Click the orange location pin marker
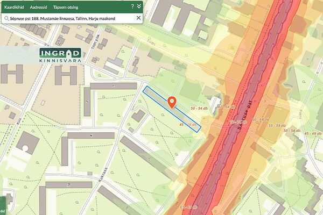This screenshot has width=323, height=215. pyautogui.click(x=172, y=102)
